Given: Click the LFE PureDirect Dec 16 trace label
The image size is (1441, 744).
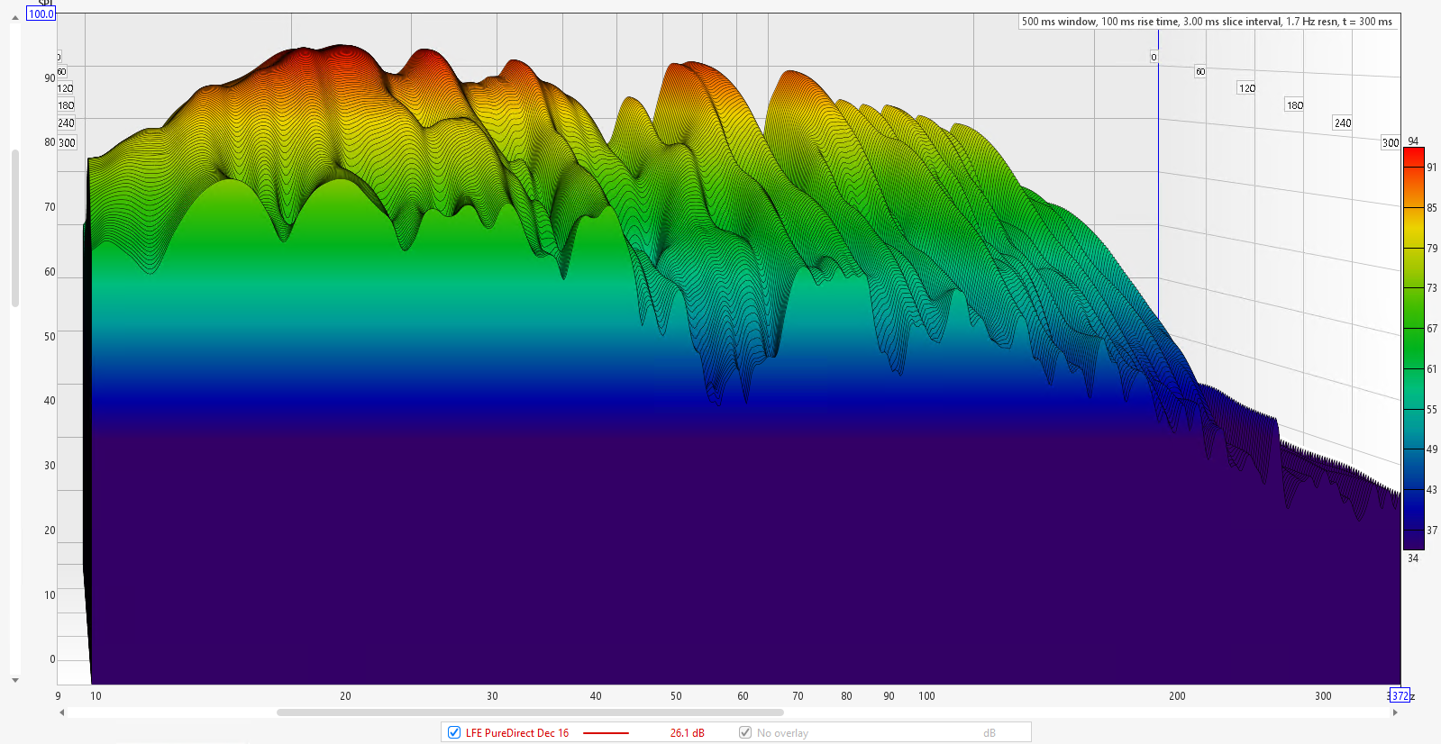Looking at the screenshot, I should point(516,733).
